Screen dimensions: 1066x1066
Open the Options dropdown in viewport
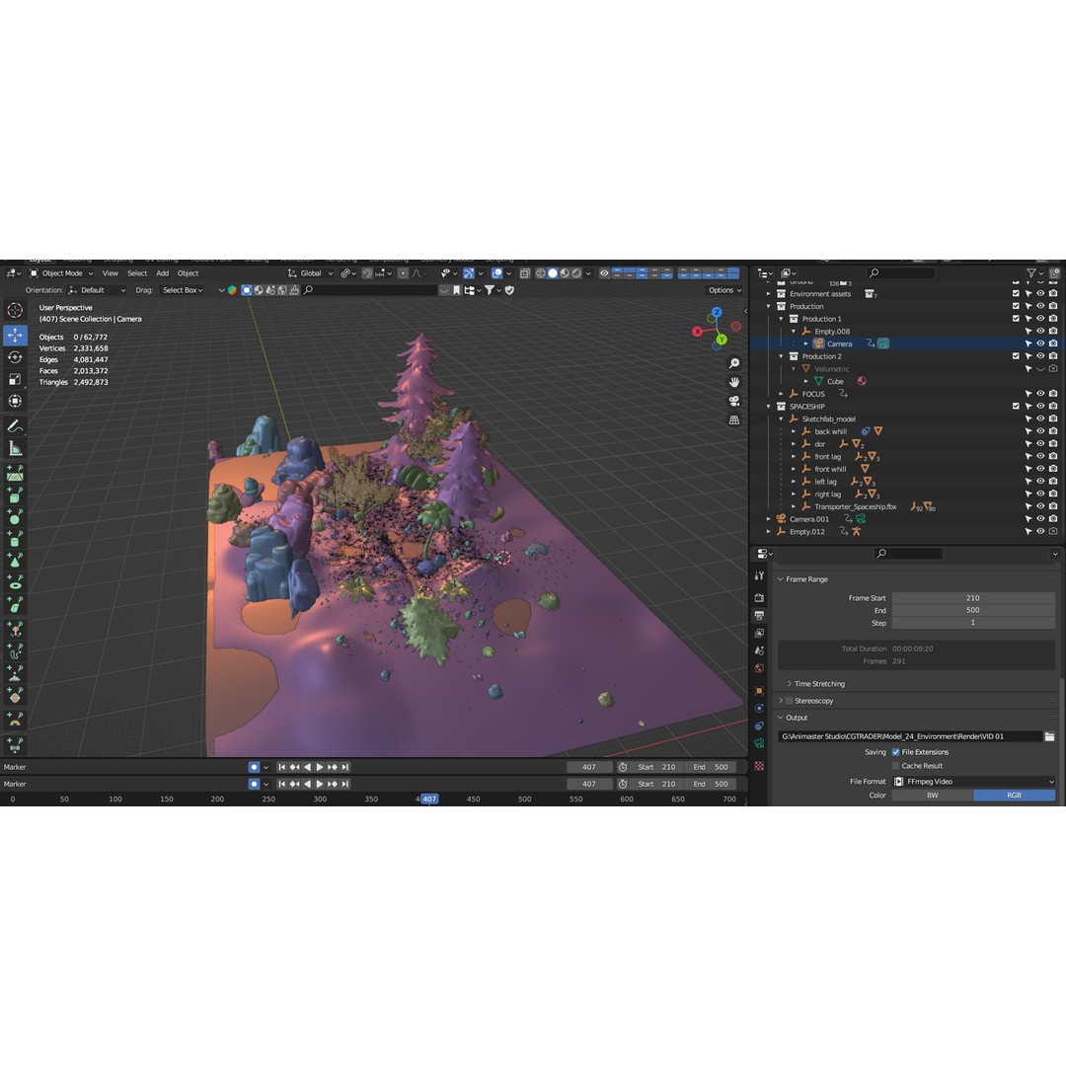[724, 290]
